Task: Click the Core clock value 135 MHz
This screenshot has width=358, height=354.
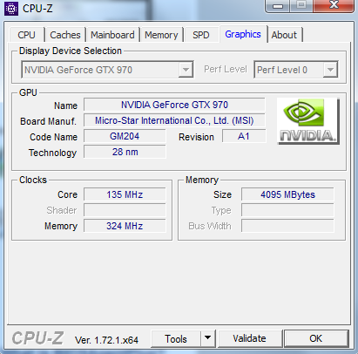Action: (125, 194)
